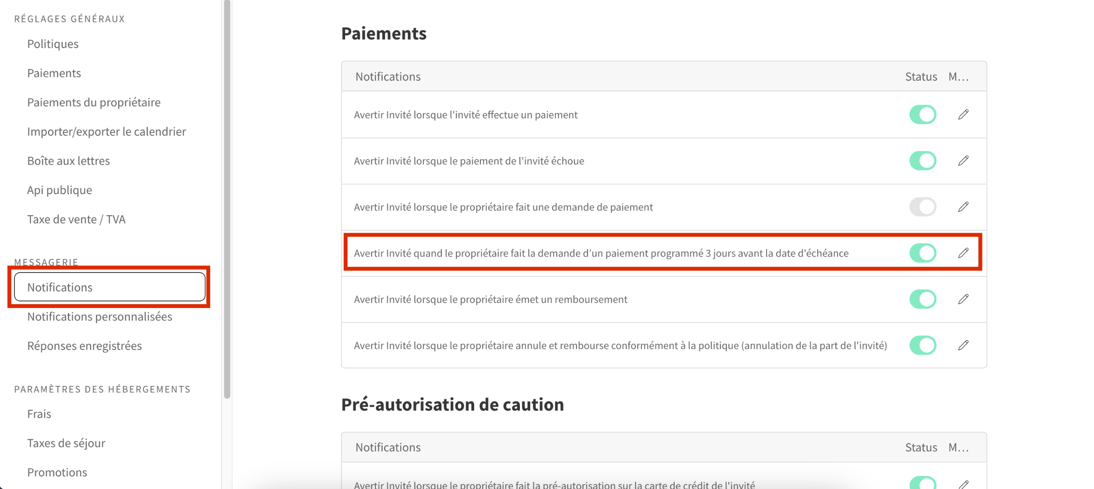Switch to Notifications personnalisées section
1094x489 pixels.
[x=100, y=316]
